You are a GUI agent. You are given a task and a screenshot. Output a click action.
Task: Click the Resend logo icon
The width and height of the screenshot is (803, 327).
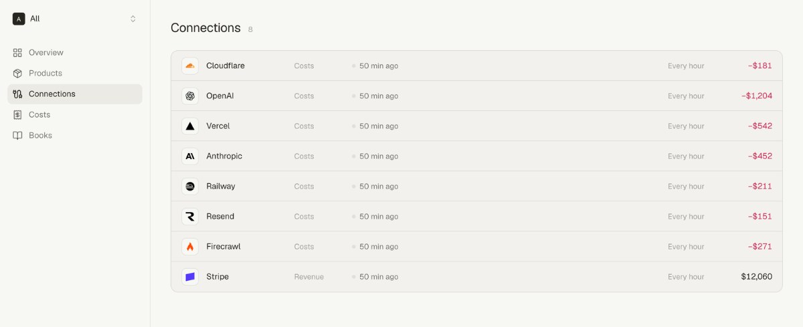pos(190,216)
